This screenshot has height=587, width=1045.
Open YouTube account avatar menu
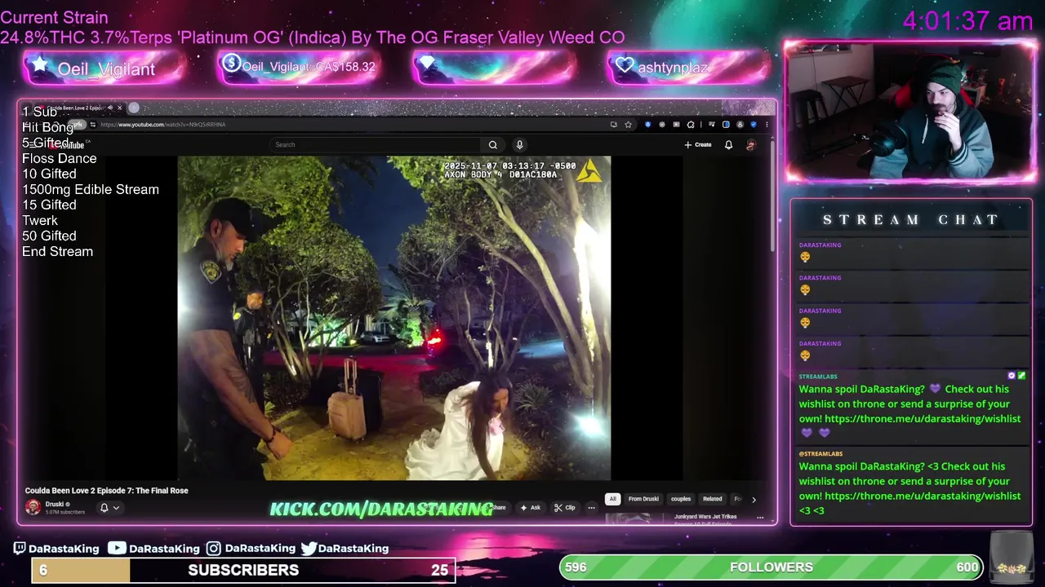[751, 145]
